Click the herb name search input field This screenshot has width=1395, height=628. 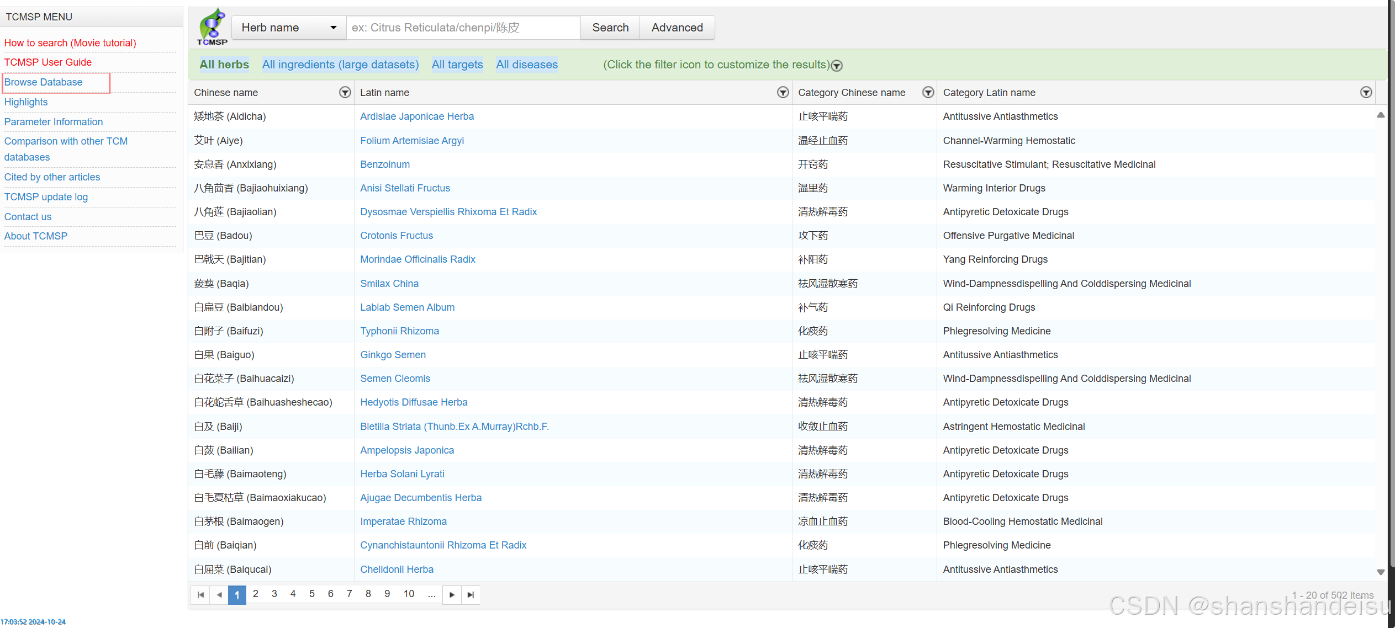coord(463,28)
